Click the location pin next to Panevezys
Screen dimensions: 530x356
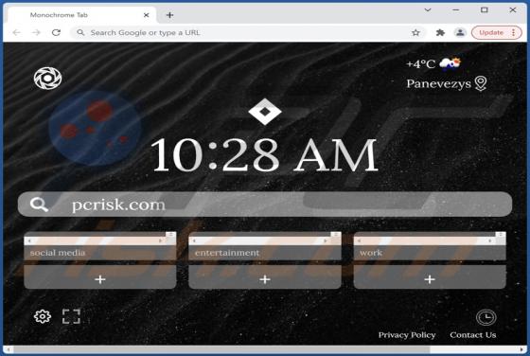coord(481,83)
